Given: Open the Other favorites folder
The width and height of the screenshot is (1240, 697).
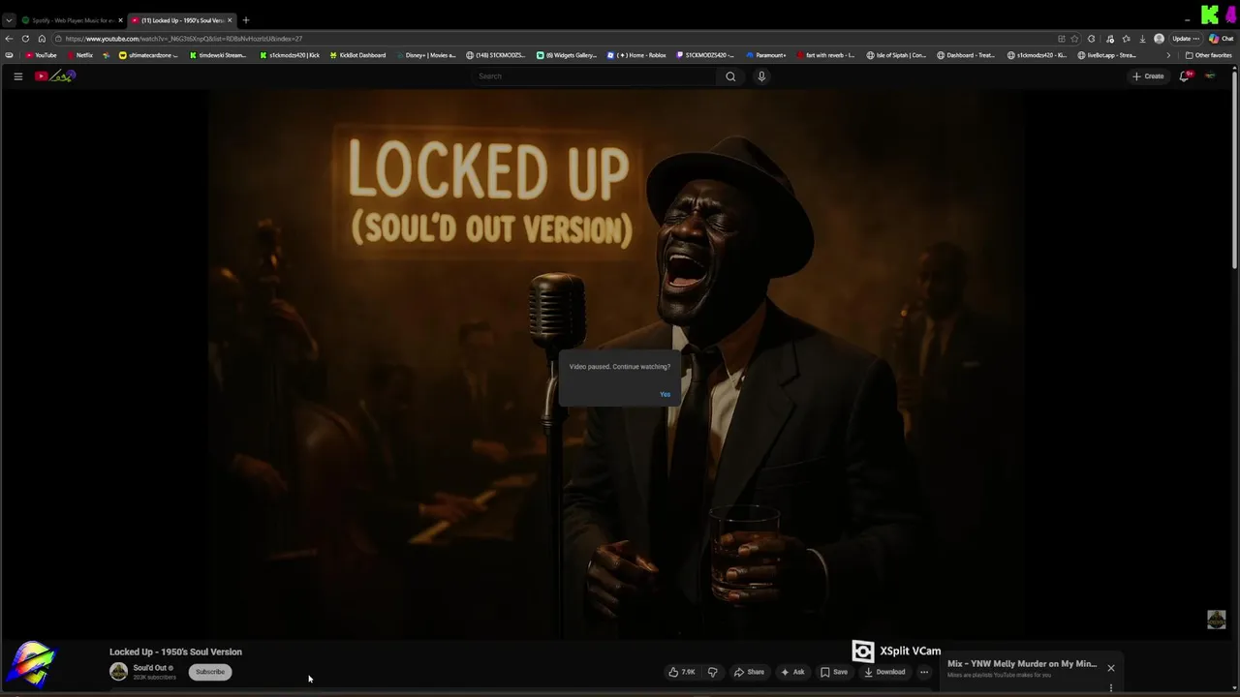Looking at the screenshot, I should (1209, 55).
